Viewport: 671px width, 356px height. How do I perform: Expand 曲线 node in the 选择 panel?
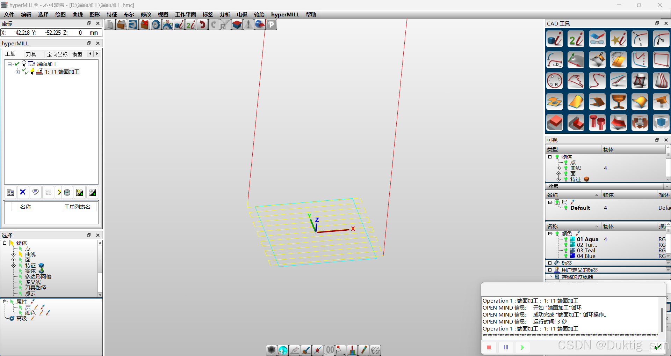(14, 254)
